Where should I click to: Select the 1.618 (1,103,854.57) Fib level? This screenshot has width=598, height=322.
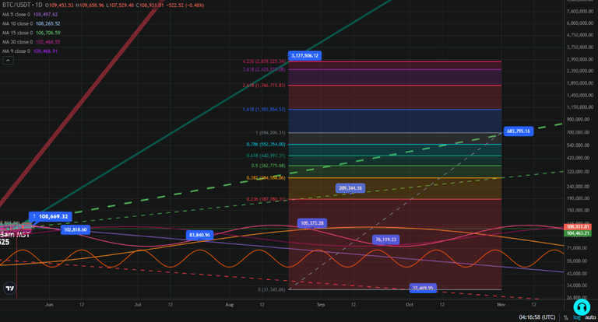[x=264, y=110]
